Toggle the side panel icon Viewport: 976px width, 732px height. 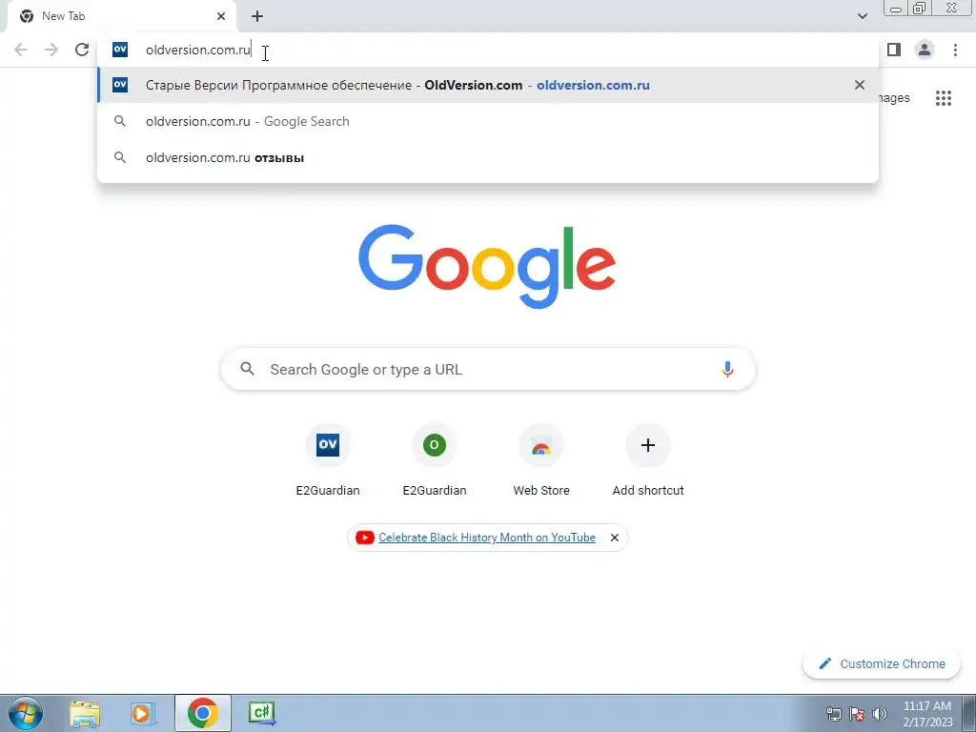[x=894, y=50]
